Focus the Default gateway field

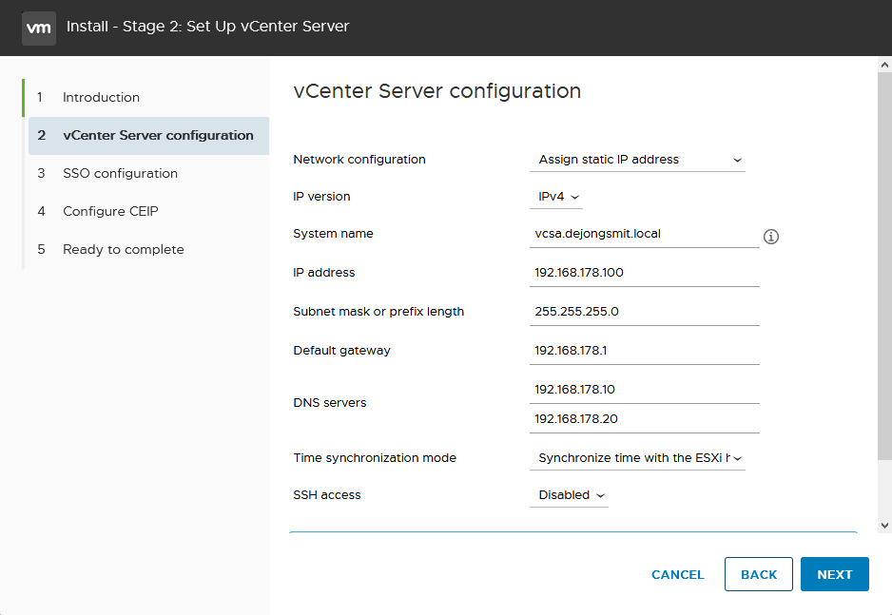point(645,351)
